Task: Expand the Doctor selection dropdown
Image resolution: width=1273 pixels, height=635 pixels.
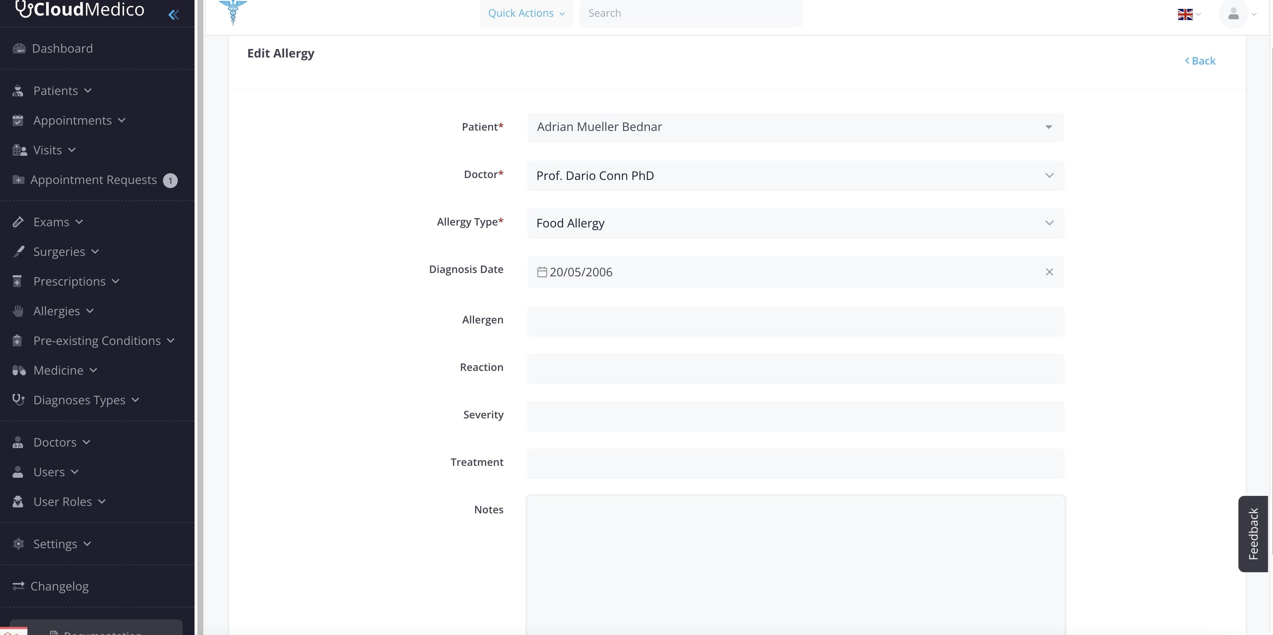Action: point(1049,175)
